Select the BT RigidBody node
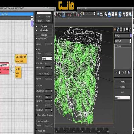 [21, 59]
